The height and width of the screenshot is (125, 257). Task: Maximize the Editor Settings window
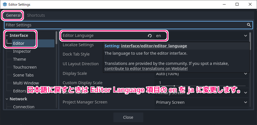[237, 5]
